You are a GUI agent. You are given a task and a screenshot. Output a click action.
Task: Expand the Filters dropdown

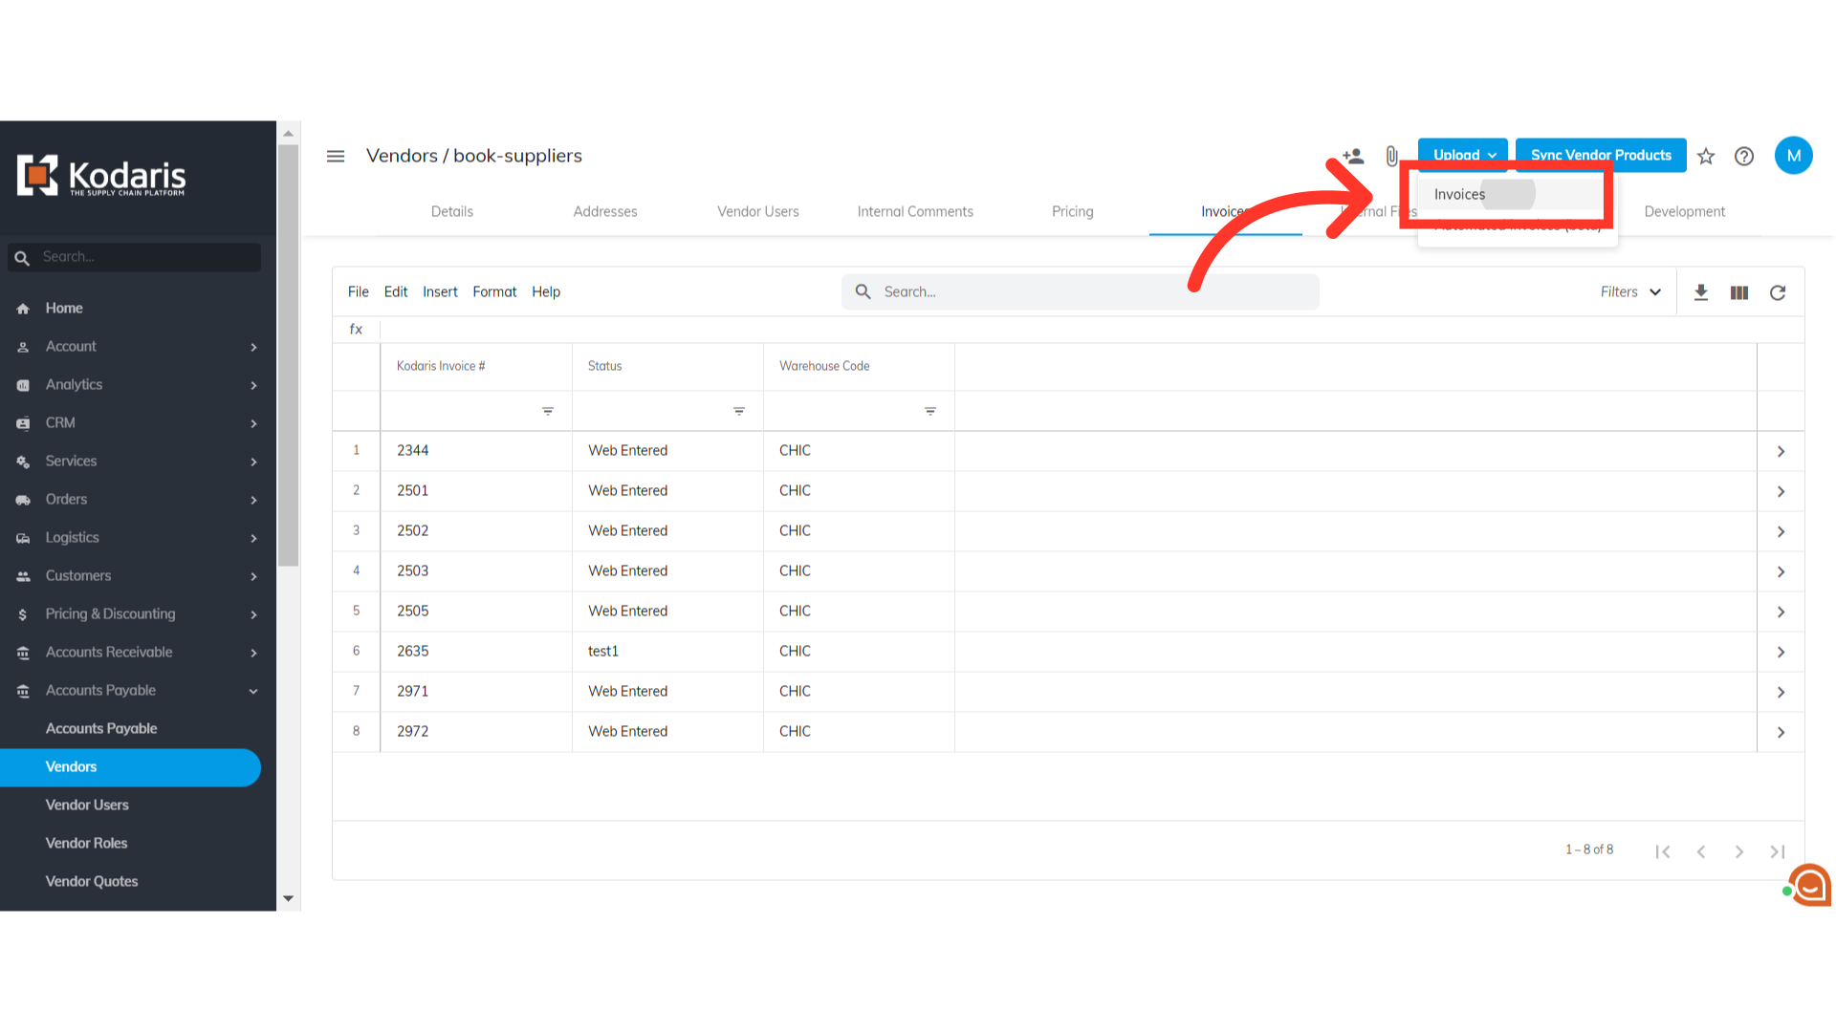tap(1630, 292)
